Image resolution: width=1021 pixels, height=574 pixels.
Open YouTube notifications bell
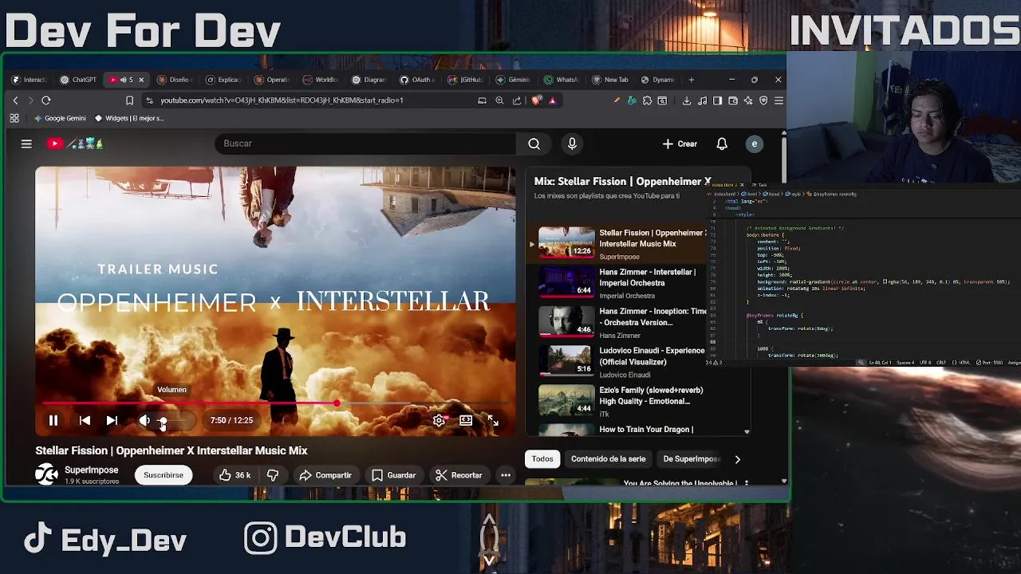click(722, 143)
